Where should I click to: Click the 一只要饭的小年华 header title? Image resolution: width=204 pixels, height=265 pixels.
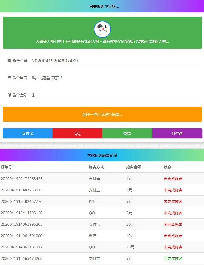click(x=102, y=7)
